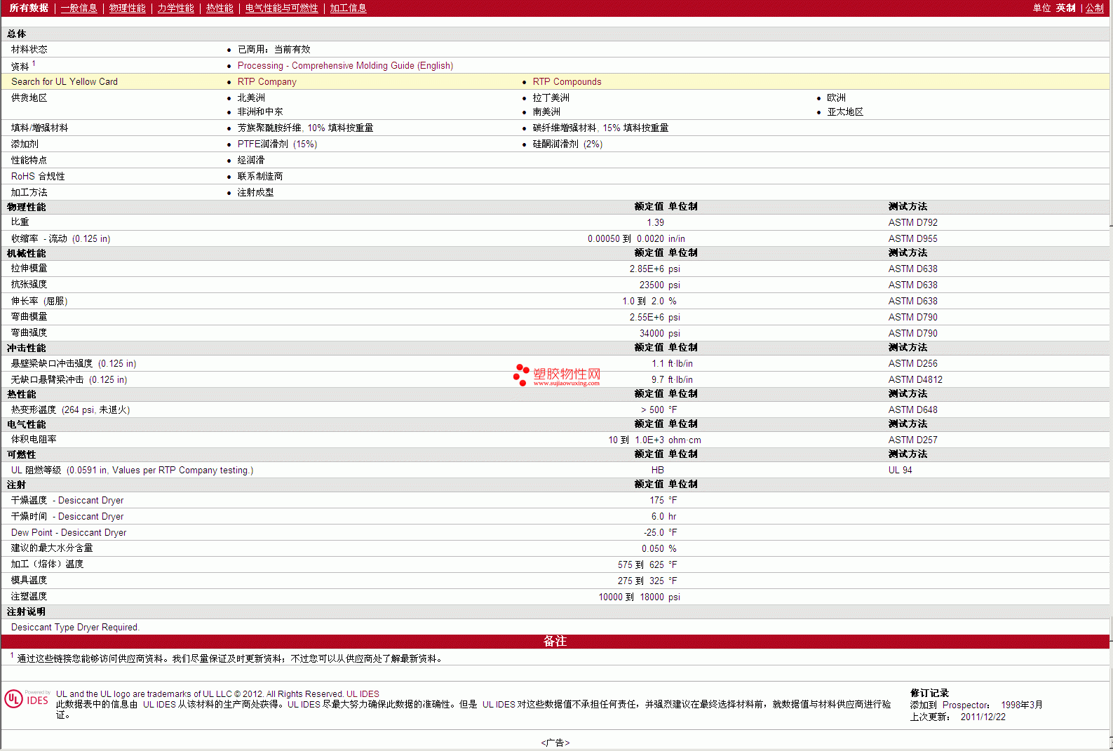Image resolution: width=1113 pixels, height=751 pixels.
Task: Click the 备注 red section header
Action: [555, 642]
